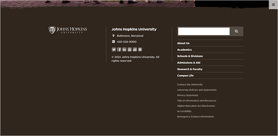
Task: Open the Privacy Statement link
Action: [187, 95]
